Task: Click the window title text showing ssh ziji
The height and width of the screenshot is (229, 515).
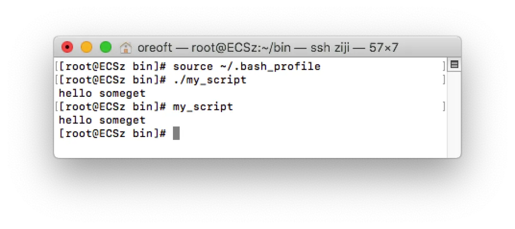Action: pos(268,48)
